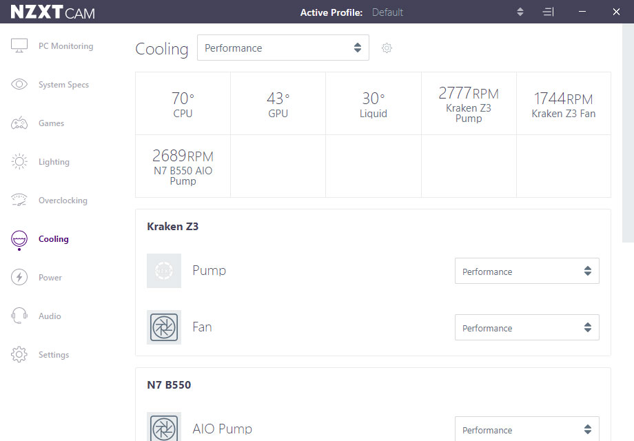634x441 pixels.
Task: Click the NZXT CAM logo
Action: click(52, 12)
